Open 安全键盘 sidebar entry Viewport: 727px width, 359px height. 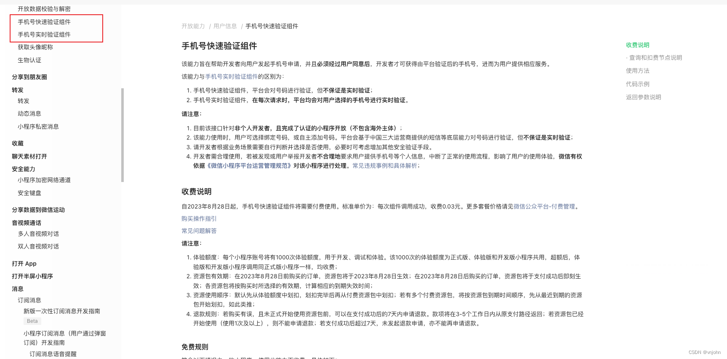29,193
